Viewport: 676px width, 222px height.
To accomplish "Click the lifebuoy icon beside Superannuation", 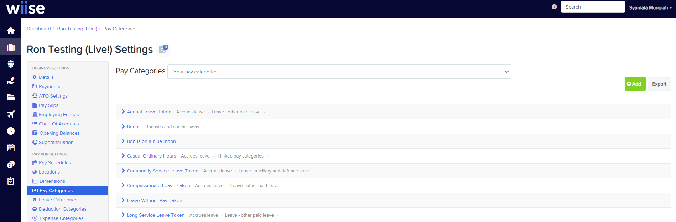I will click(35, 142).
